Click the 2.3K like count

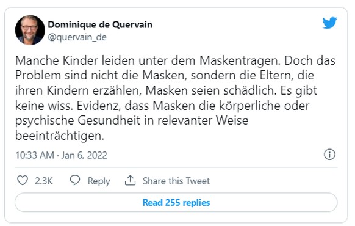[x=44, y=181]
